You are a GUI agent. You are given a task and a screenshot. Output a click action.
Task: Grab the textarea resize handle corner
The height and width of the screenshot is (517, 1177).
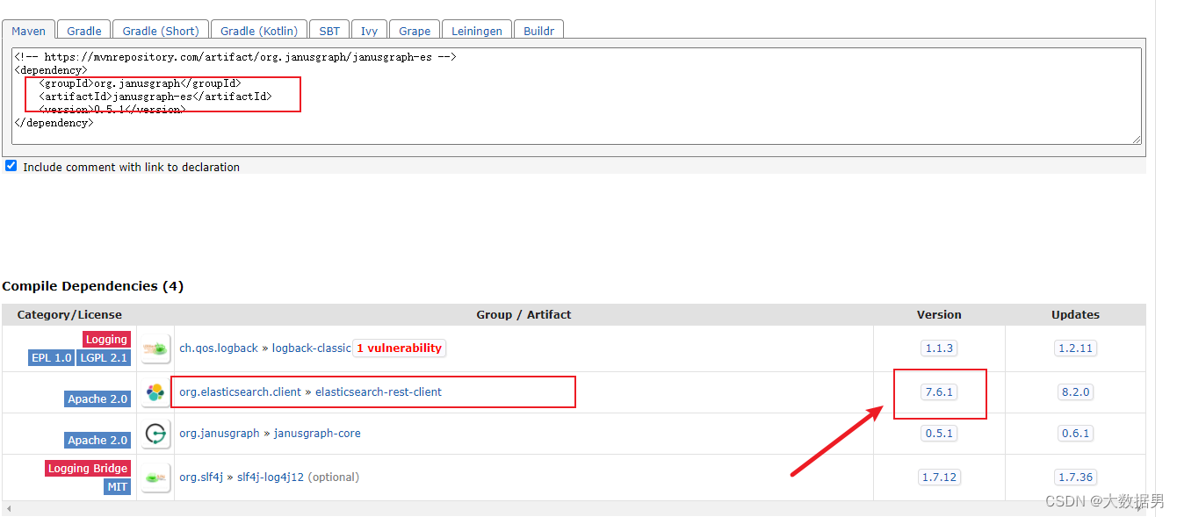(1137, 139)
